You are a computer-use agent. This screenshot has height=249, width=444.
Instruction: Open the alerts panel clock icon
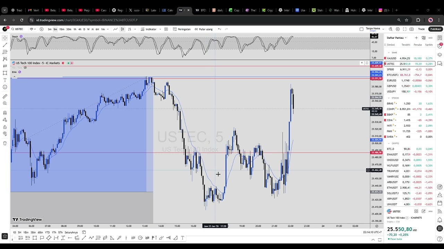440,46
